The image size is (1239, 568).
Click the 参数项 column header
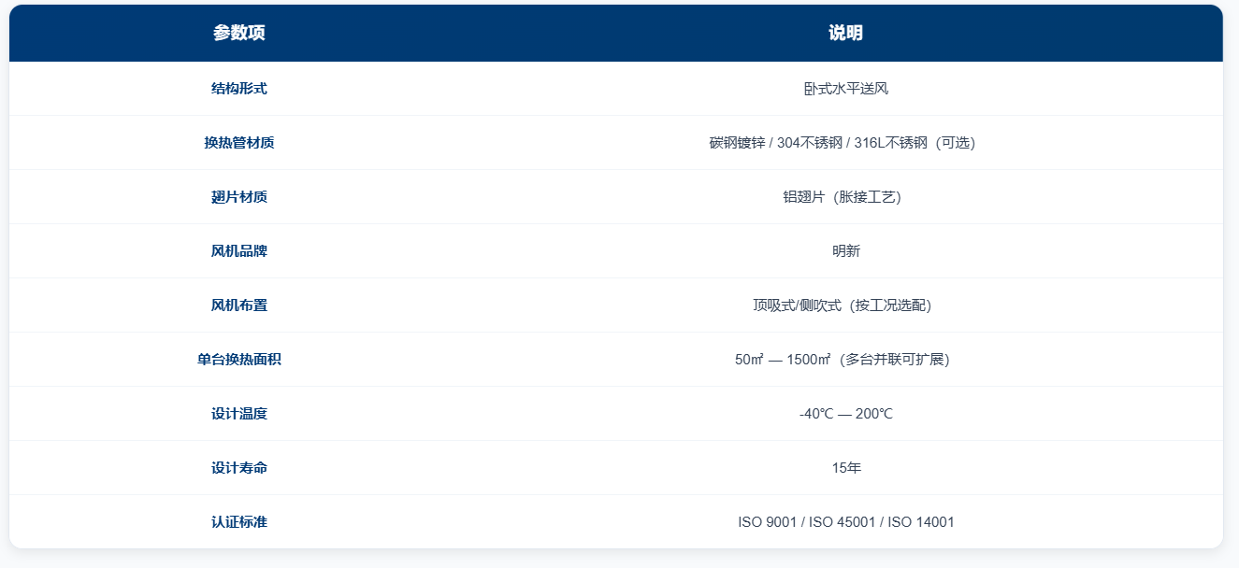[239, 33]
